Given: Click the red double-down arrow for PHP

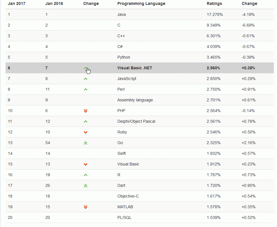Looking at the screenshot, I should pyautogui.click(x=85, y=111).
